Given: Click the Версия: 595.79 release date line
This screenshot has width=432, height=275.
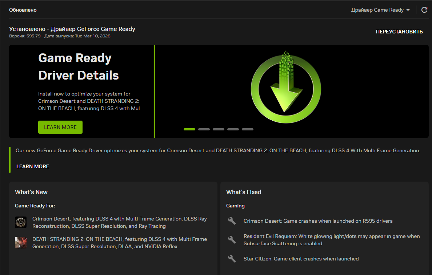Looking at the screenshot, I should coord(60,36).
